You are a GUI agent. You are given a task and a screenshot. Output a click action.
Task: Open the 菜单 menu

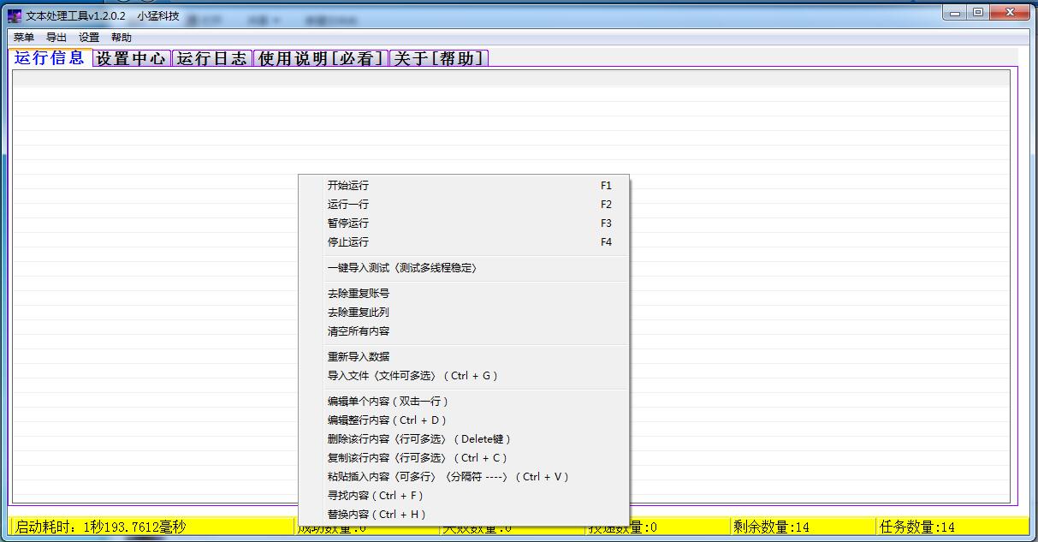click(24, 38)
